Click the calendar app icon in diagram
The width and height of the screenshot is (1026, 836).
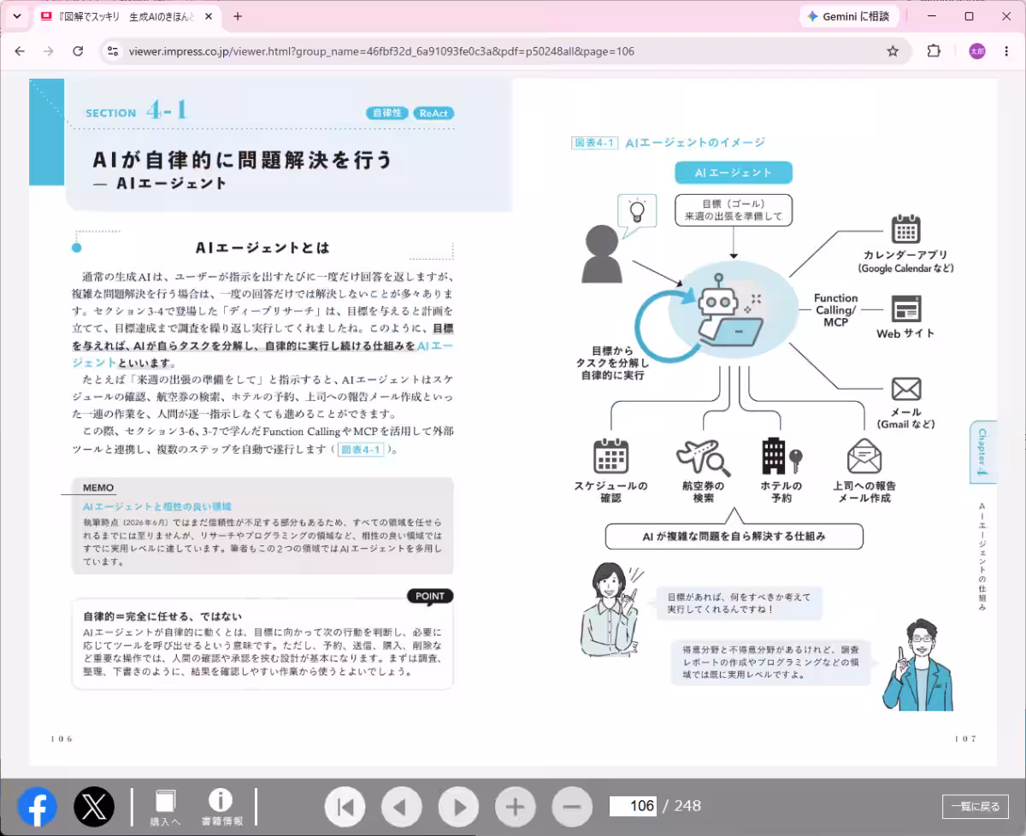click(905, 229)
